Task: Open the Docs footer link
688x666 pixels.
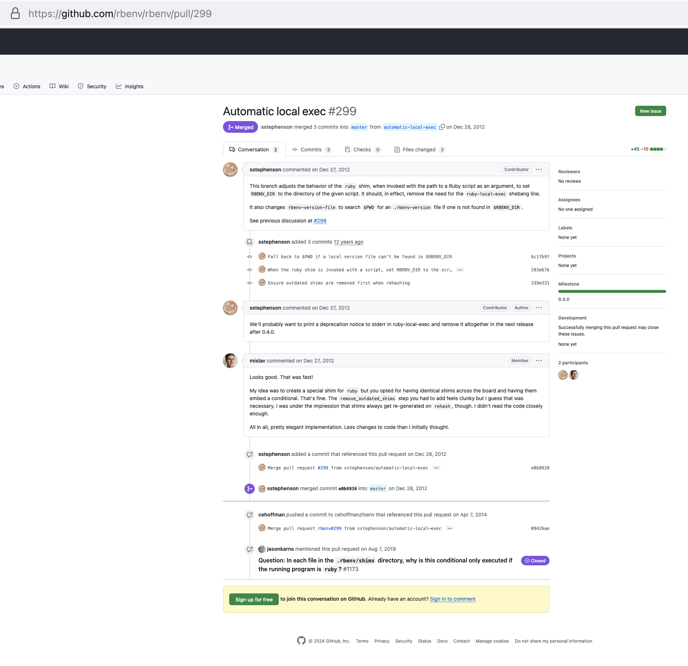Action: coord(442,641)
